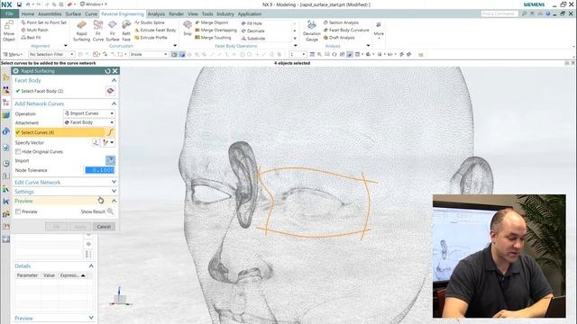Switch to the Assemblies tab
The height and width of the screenshot is (324, 577).
[x=50, y=14]
